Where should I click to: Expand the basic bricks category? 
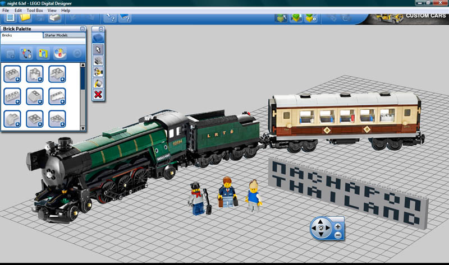point(12,74)
